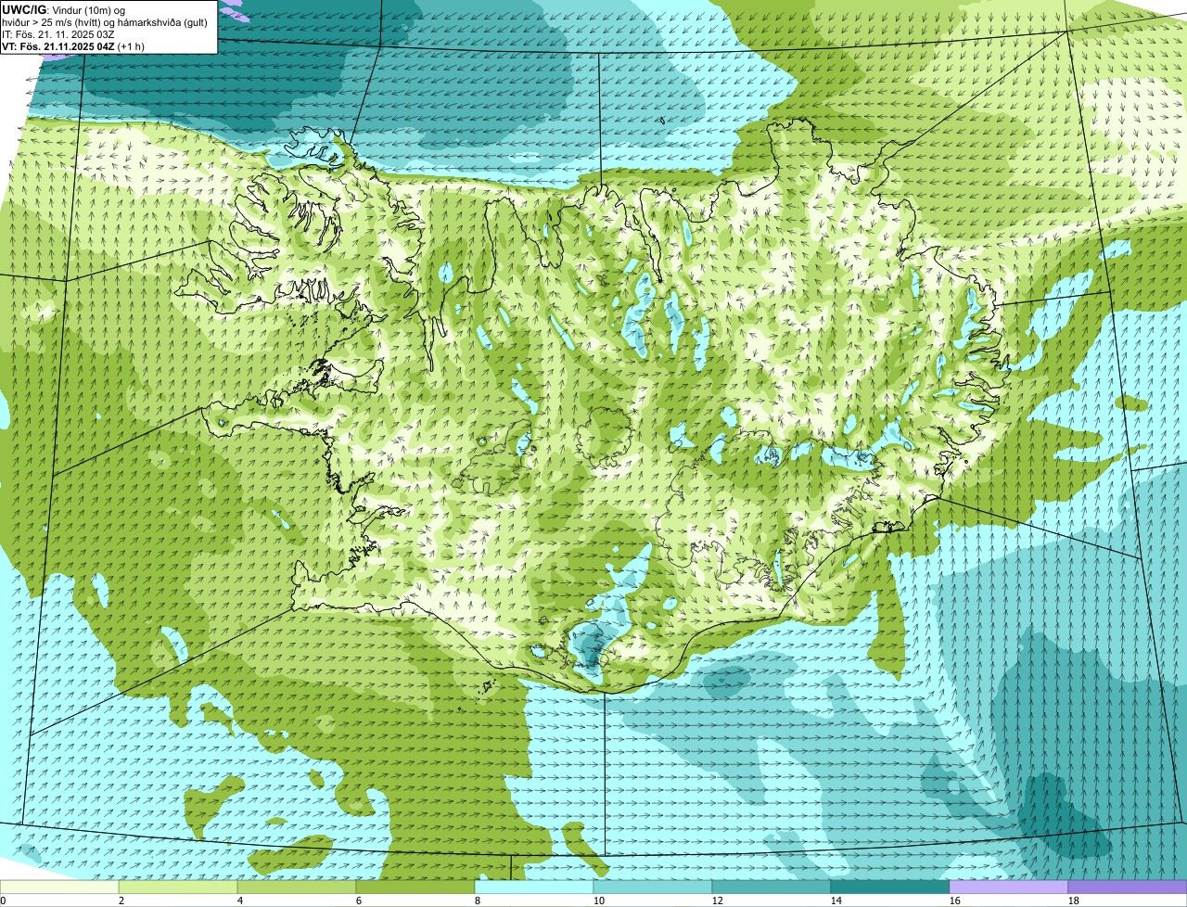Click the legend scale label "8"
The image size is (1187, 907).
(x=478, y=901)
